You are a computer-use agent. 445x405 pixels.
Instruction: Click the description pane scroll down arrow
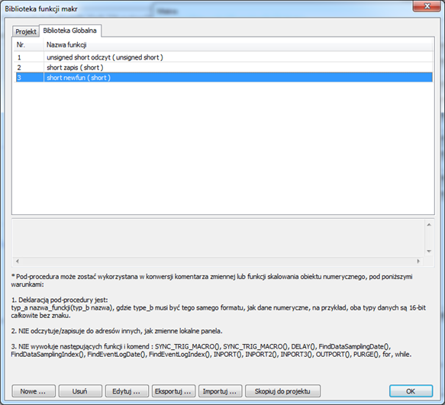pyautogui.click(x=429, y=251)
